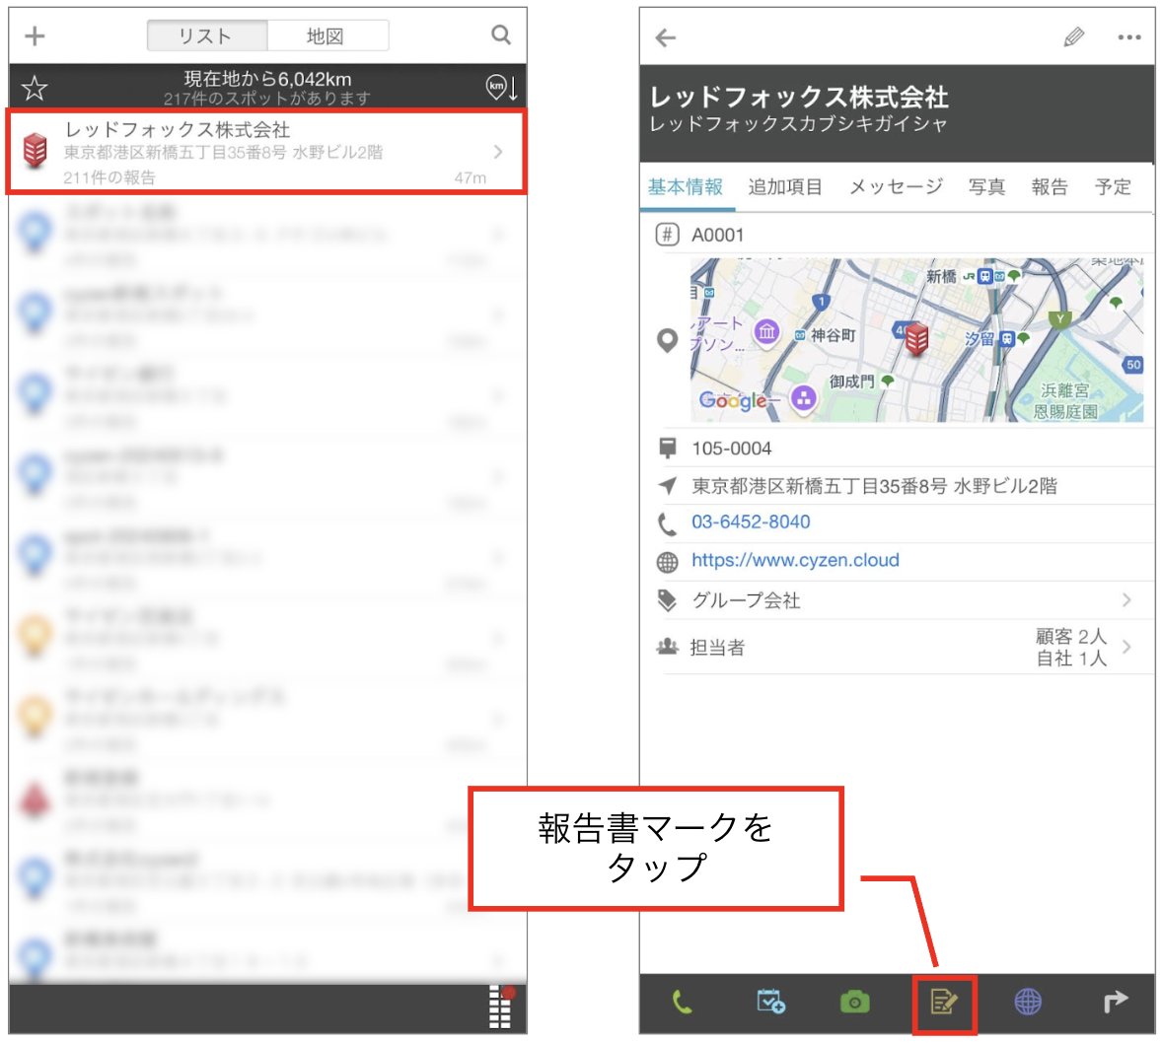Tap the blue globe icon in the toolbar

point(1028,1003)
